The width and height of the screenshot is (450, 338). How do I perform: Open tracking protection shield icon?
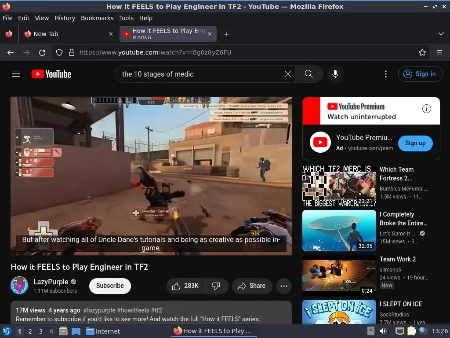(x=59, y=52)
